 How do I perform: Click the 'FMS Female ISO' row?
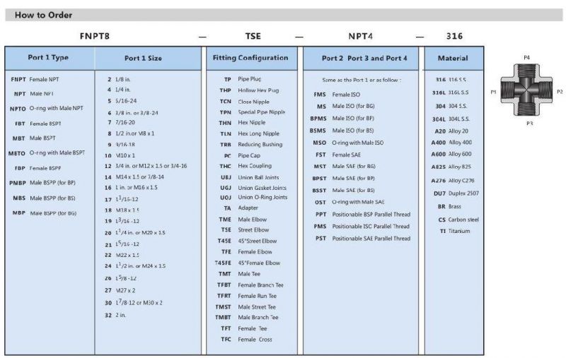337,95
